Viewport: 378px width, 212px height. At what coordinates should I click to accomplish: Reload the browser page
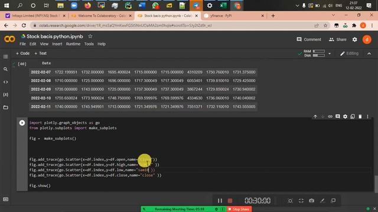click(x=24, y=25)
